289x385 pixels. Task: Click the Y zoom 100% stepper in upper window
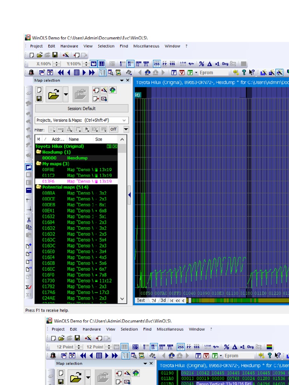coord(86,64)
